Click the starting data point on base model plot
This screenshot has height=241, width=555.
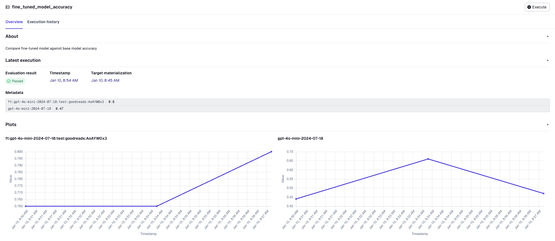click(x=296, y=199)
